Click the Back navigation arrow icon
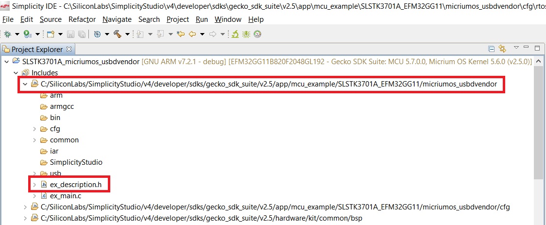The height and width of the screenshot is (225, 546). (x=192, y=34)
